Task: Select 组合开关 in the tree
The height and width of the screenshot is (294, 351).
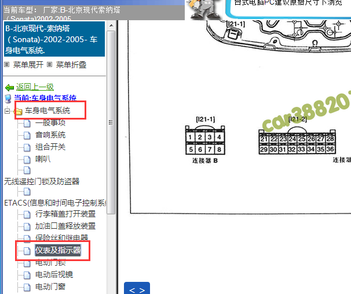Action: (50, 147)
